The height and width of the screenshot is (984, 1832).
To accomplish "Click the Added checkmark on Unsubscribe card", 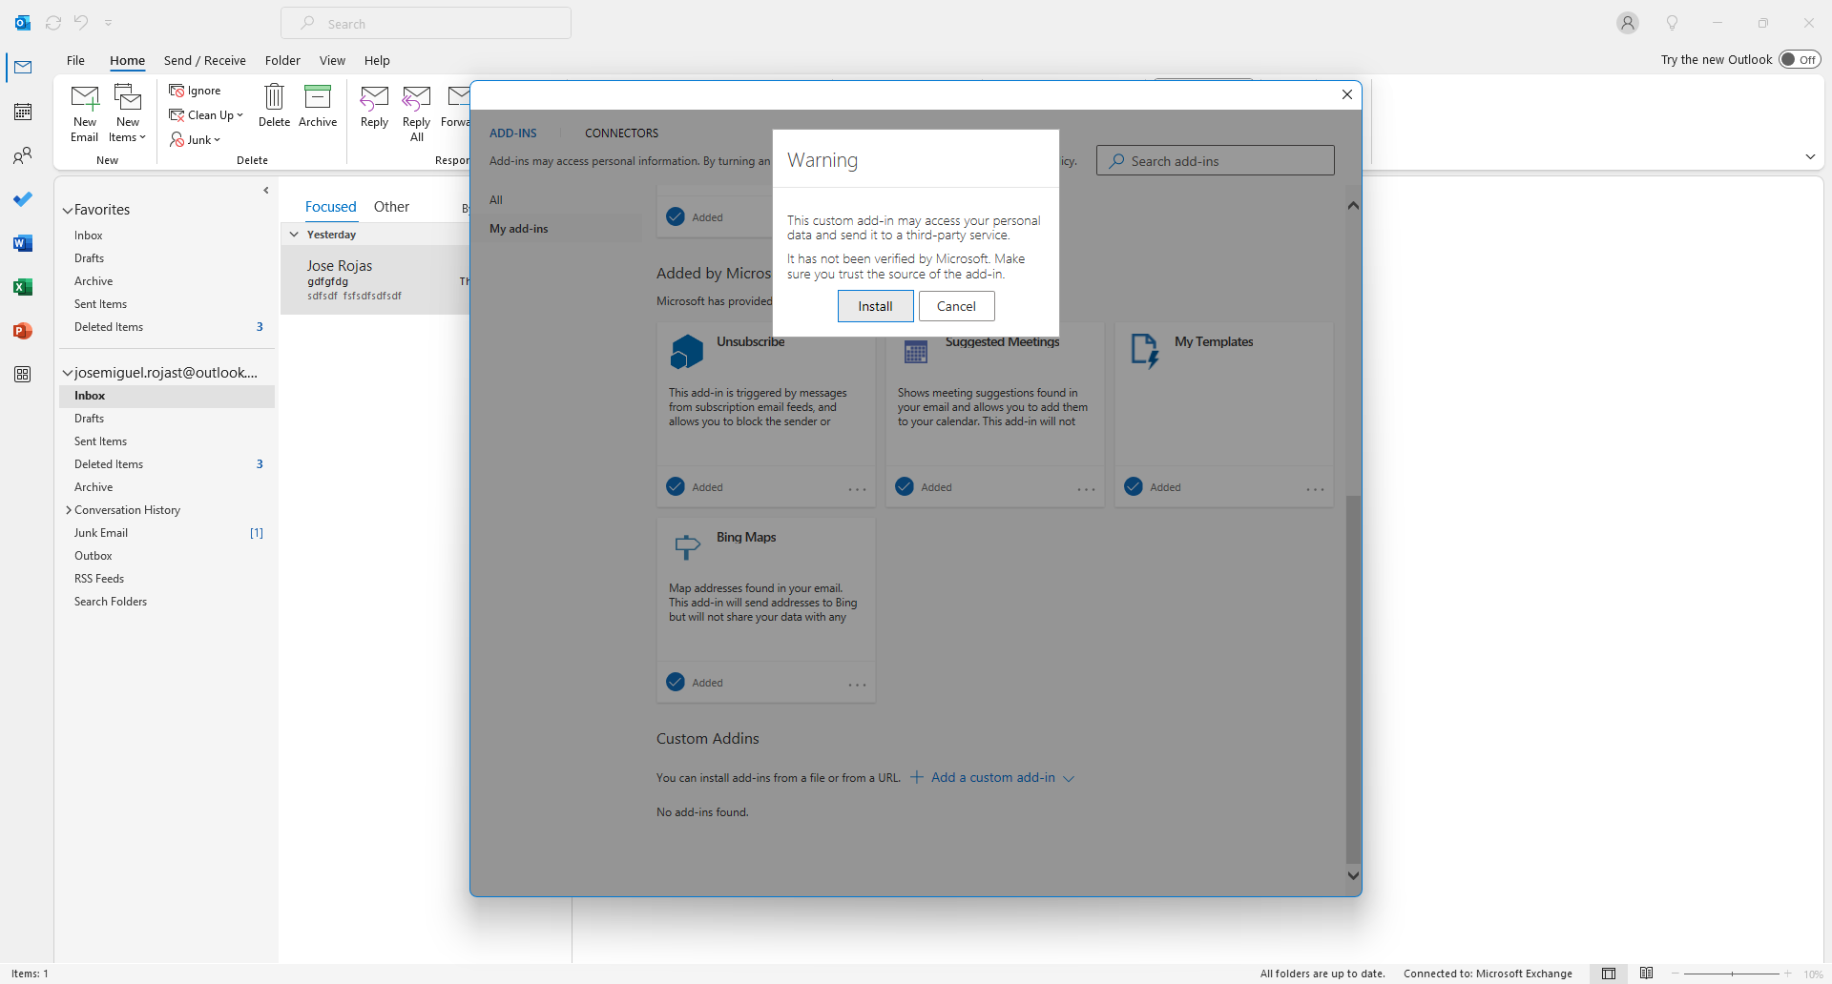I will [x=676, y=487].
